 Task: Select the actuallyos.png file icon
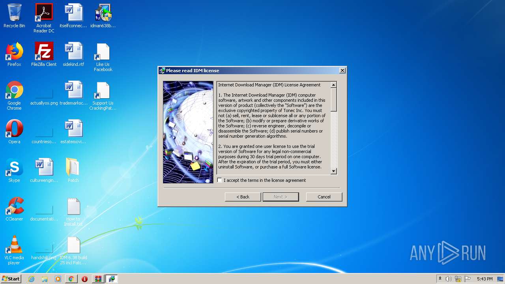(x=44, y=96)
